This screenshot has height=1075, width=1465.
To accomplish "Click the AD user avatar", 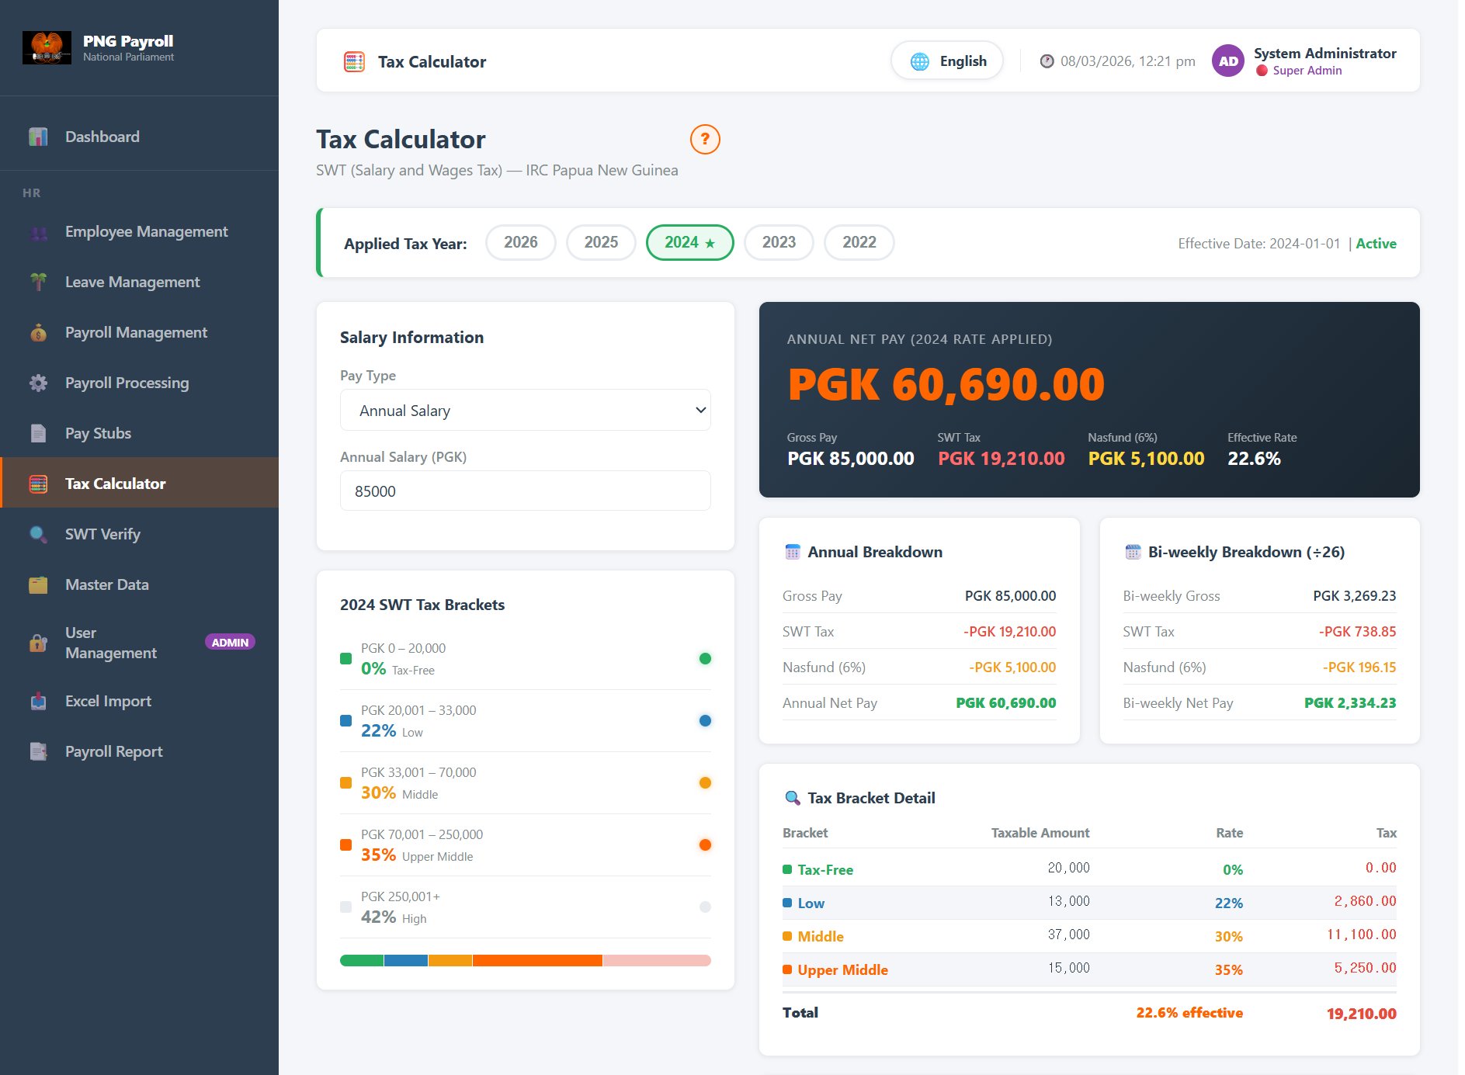I will 1228,61.
